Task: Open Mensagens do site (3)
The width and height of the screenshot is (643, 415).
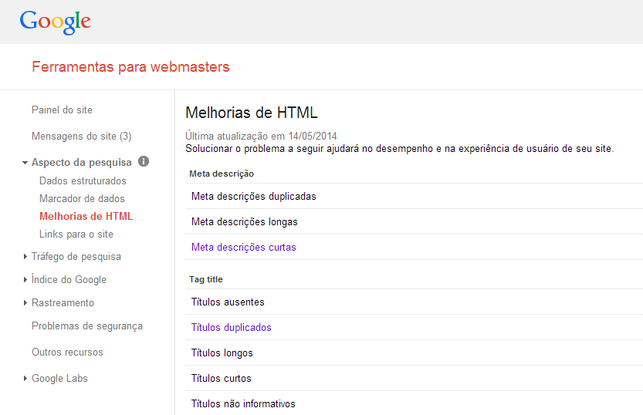Action: click(x=81, y=137)
